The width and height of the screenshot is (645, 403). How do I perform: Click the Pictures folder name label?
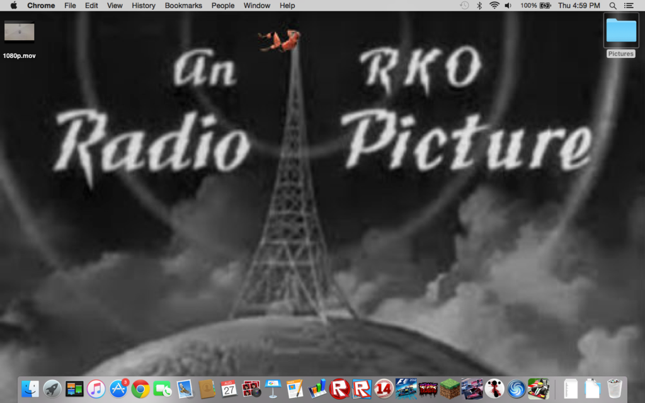click(620, 54)
